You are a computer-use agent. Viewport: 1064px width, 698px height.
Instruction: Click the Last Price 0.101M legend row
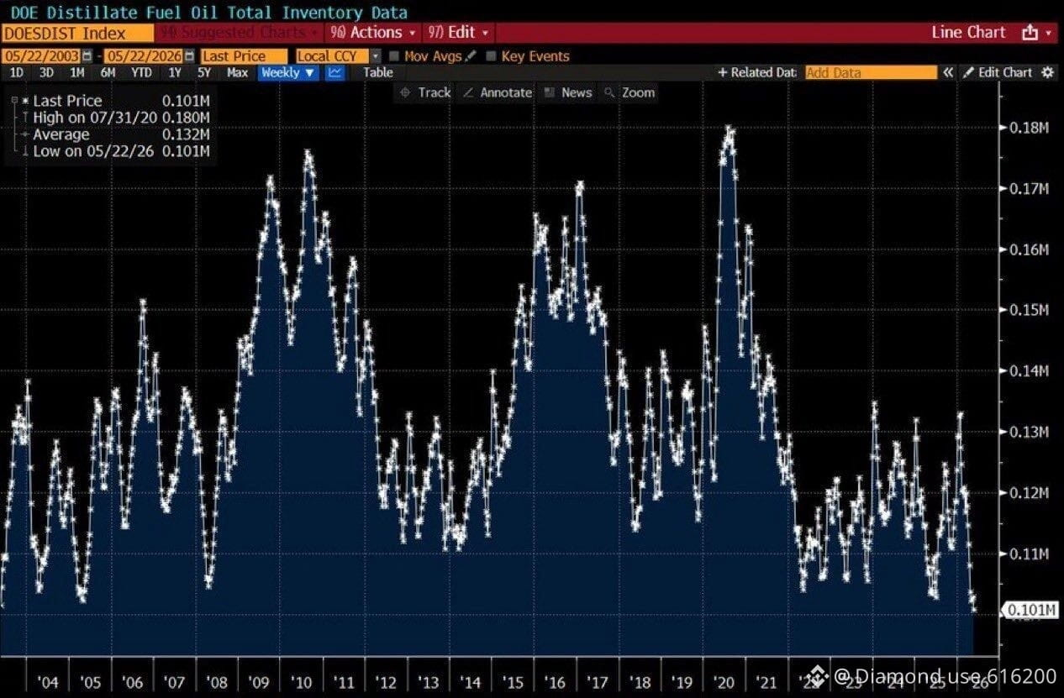(115, 101)
